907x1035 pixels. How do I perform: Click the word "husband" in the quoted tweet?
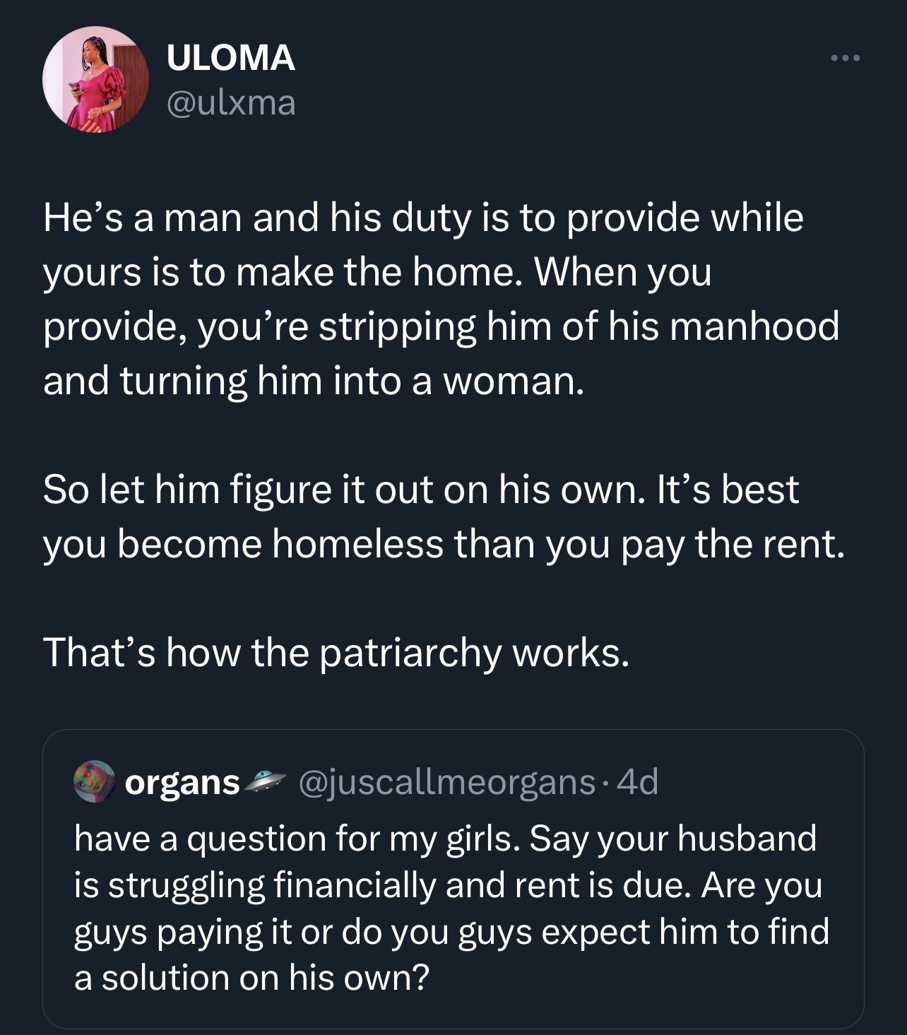747,839
